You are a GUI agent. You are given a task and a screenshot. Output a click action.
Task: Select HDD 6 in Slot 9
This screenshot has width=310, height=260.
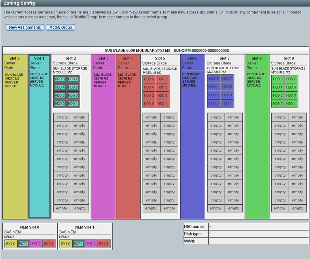(x=278, y=79)
